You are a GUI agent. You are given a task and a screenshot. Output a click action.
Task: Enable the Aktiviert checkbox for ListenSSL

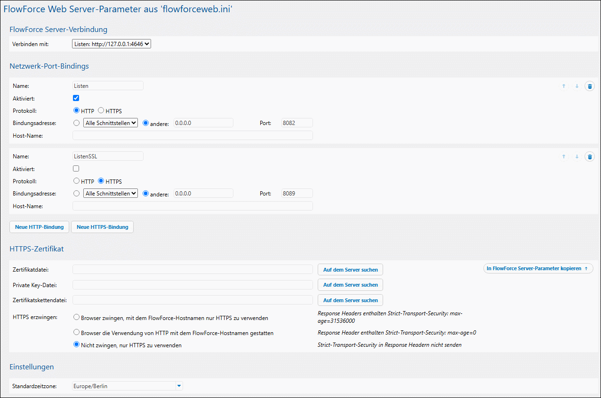click(x=76, y=169)
